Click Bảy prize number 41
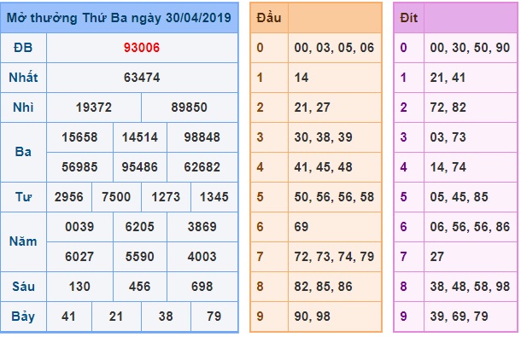 69,317
